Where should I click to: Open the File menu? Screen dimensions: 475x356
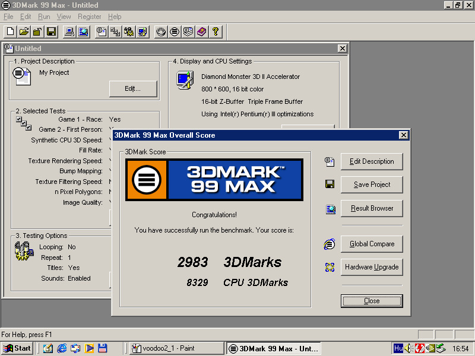(8, 17)
